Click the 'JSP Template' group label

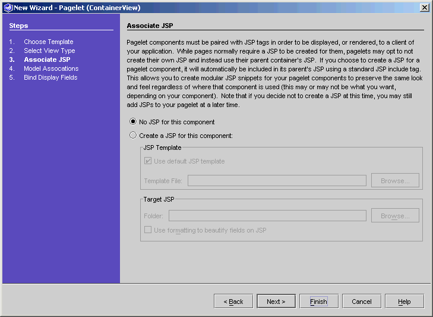(x=162, y=147)
